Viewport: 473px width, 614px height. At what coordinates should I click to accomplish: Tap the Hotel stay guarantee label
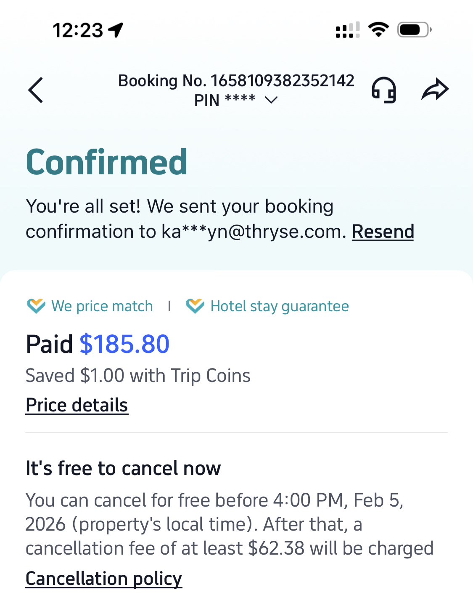tap(280, 306)
